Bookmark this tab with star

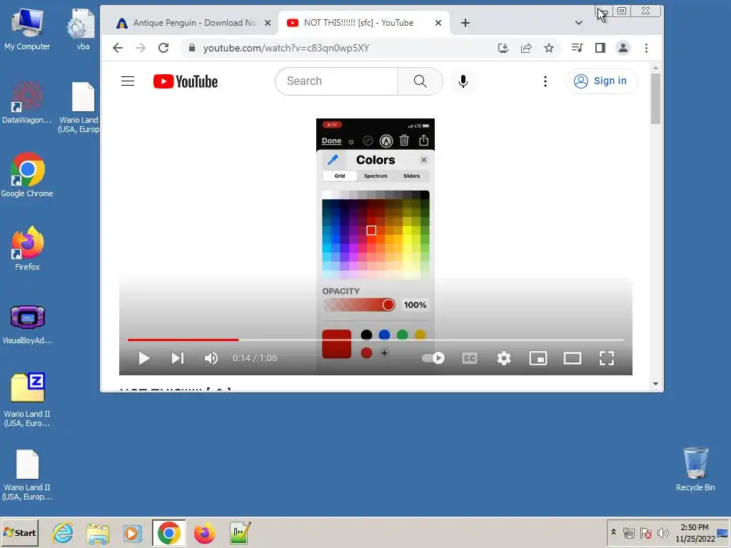(549, 48)
